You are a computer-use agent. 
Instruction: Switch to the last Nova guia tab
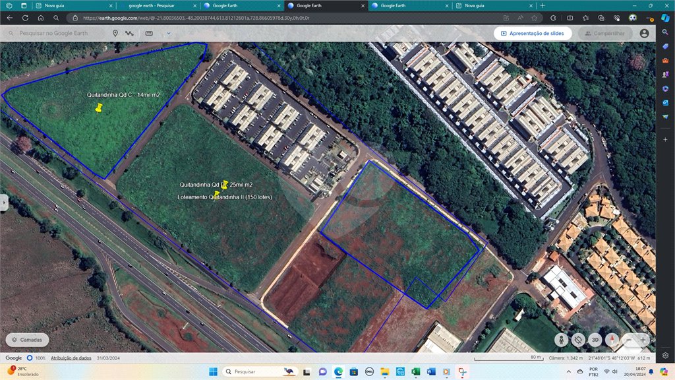pos(493,5)
